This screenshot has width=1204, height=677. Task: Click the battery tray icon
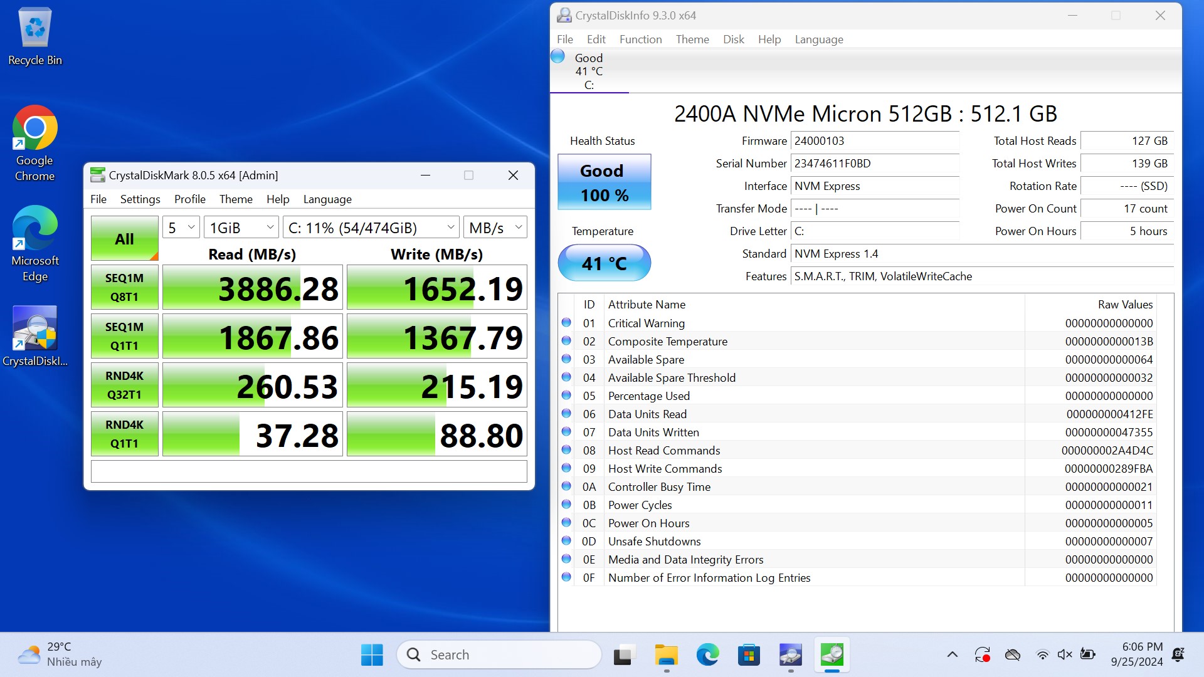tap(1087, 654)
